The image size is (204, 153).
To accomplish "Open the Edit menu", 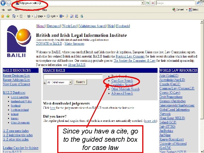I will pos(9,10).
